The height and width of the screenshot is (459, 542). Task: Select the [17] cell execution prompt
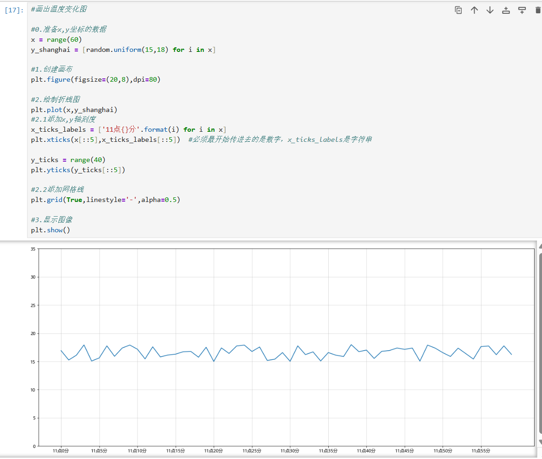click(14, 10)
